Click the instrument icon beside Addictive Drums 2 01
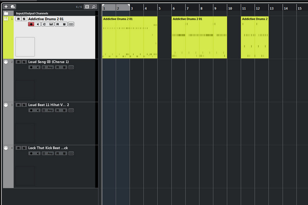This screenshot has height=205, width=308. (x=6, y=19)
